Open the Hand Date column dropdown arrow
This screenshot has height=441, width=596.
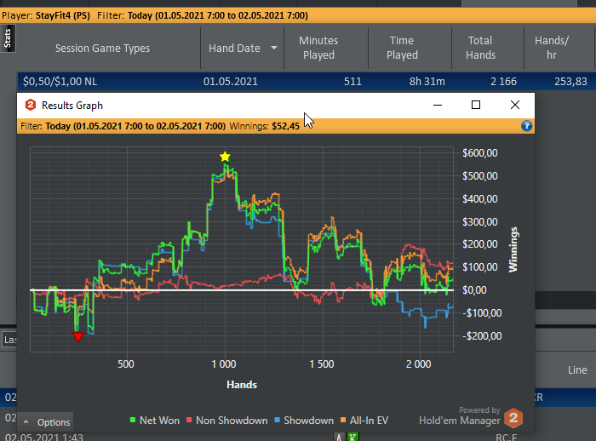(274, 48)
